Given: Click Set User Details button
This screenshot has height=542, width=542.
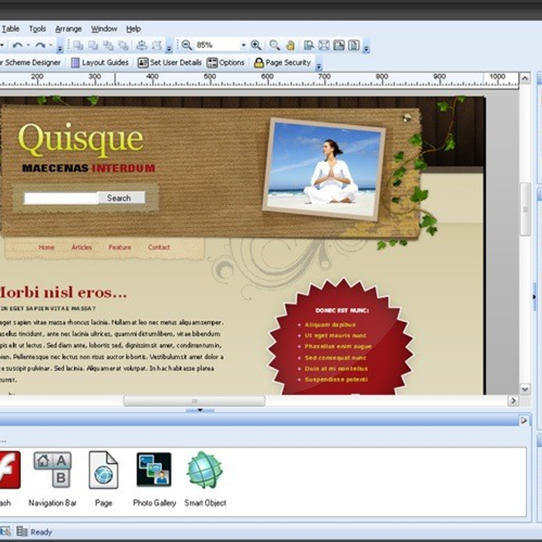Looking at the screenshot, I should (170, 63).
